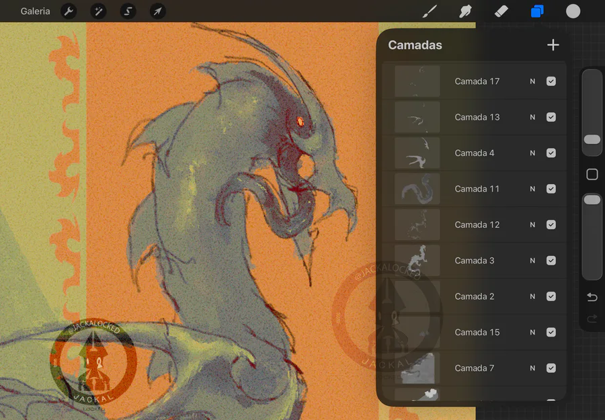This screenshot has height=420, width=605.
Task: Open blend mode N for Camada 4
Action: 532,153
